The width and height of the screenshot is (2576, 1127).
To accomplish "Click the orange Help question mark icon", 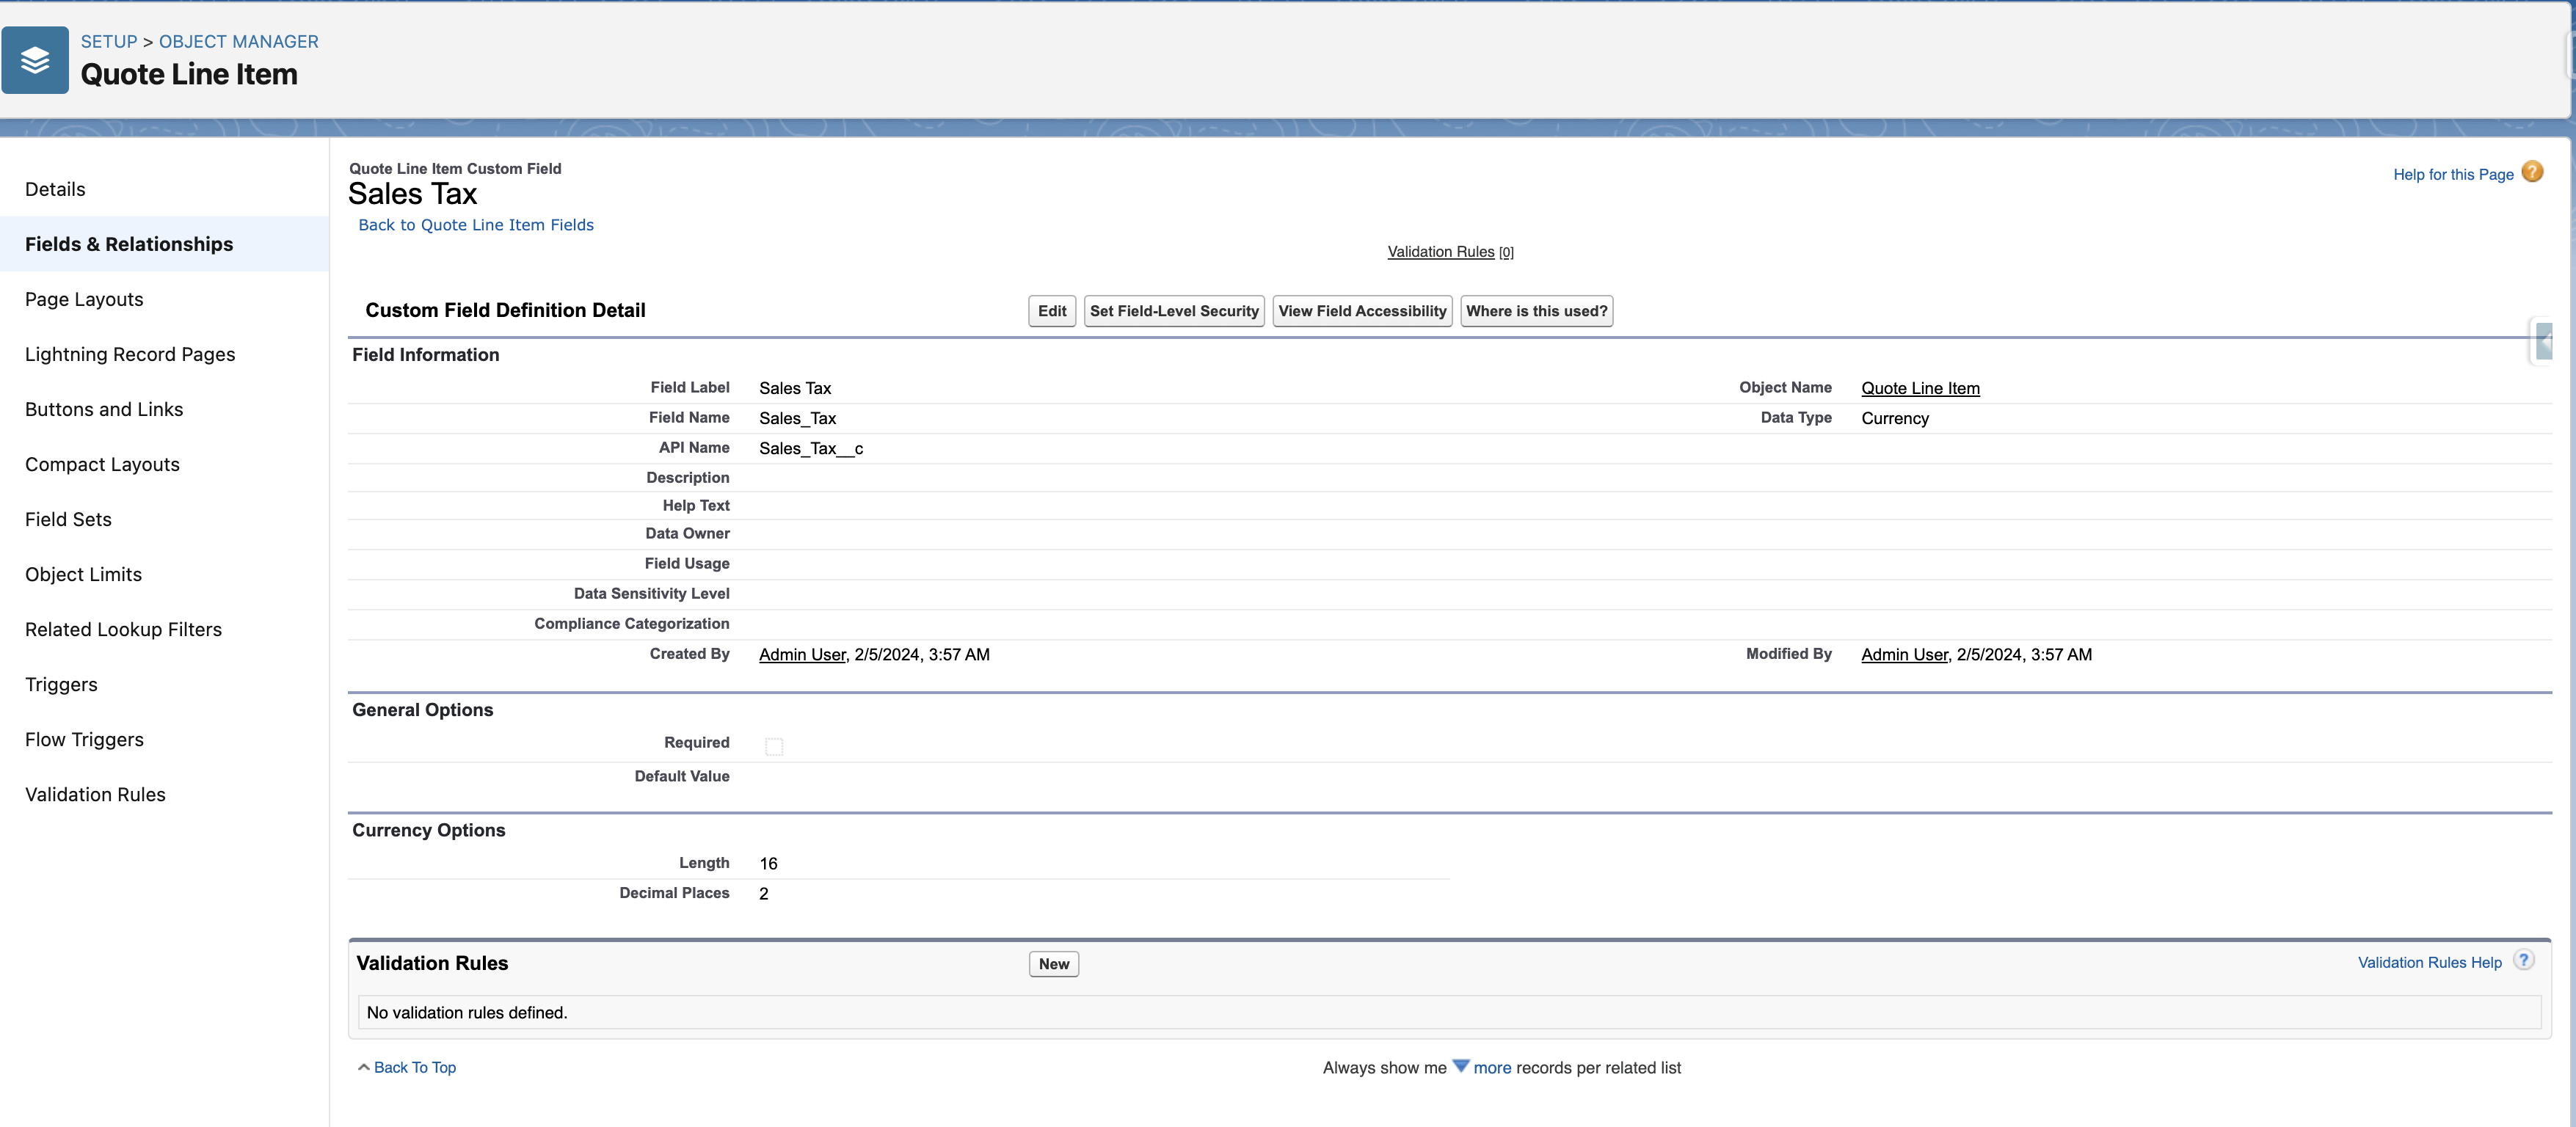I will (x=2532, y=172).
